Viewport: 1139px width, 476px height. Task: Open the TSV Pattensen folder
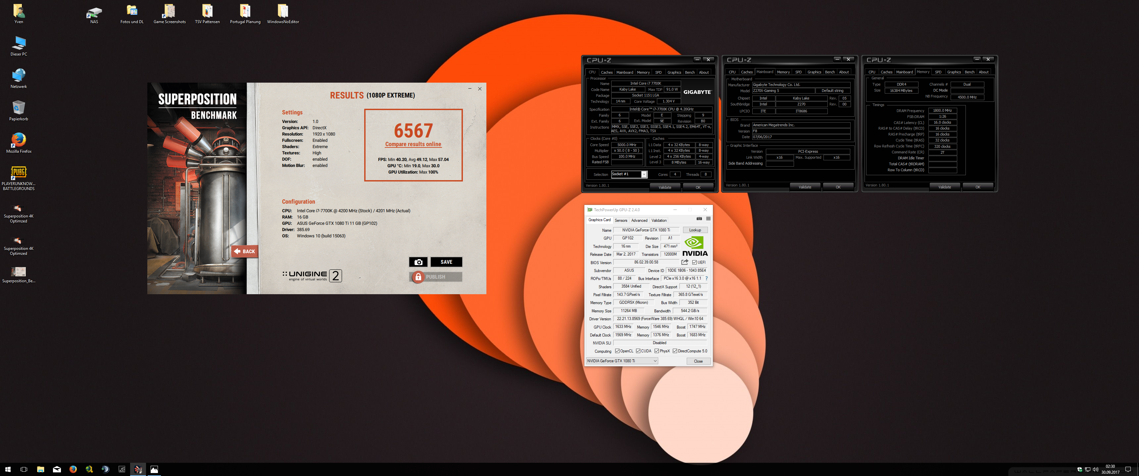tap(207, 14)
